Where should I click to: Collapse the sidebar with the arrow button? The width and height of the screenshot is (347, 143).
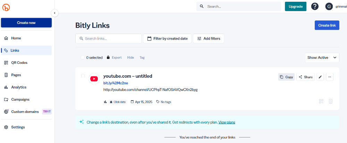[55, 13]
